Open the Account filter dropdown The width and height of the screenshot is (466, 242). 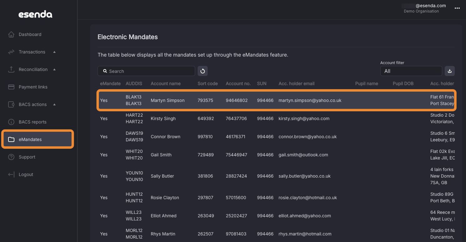tap(411, 71)
